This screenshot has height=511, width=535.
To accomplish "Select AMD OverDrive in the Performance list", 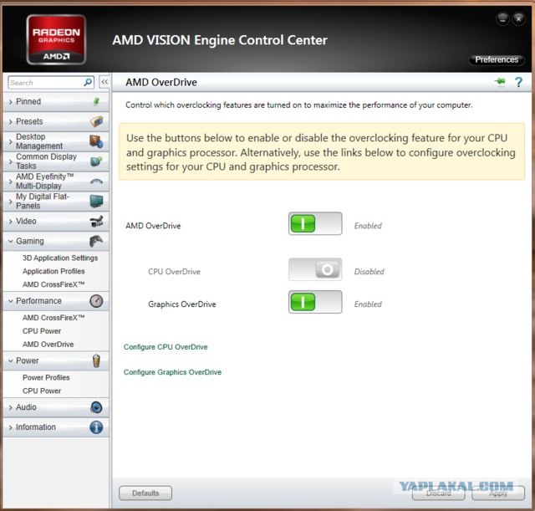I will coord(48,345).
